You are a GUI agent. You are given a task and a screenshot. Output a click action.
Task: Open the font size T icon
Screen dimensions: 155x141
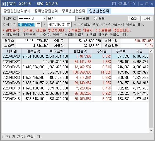pyautogui.click(x=130, y=4)
